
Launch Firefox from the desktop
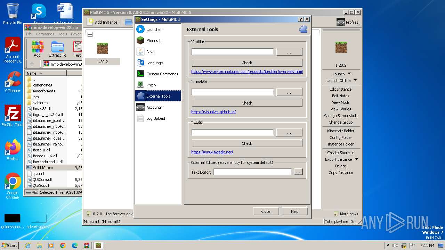point(13,150)
